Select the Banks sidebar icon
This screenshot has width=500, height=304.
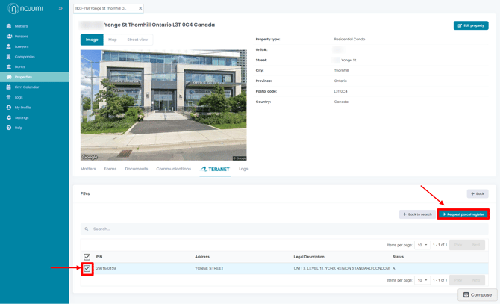click(x=9, y=66)
